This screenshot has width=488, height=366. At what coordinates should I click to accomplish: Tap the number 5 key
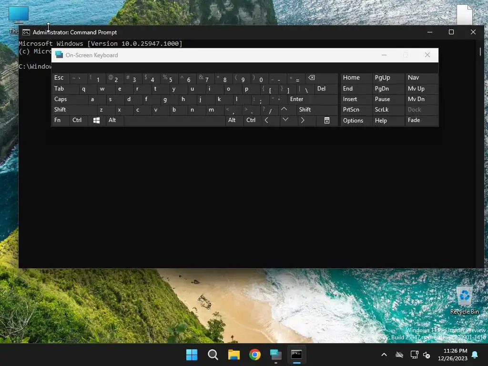click(x=170, y=78)
